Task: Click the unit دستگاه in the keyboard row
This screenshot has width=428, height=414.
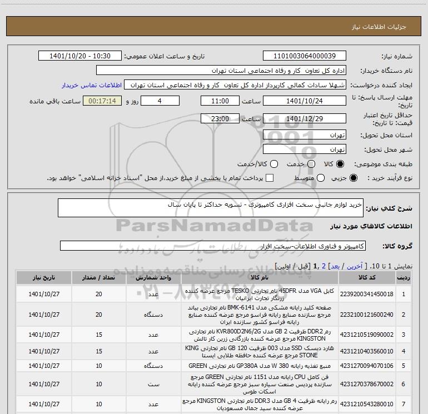Action: click(x=153, y=315)
